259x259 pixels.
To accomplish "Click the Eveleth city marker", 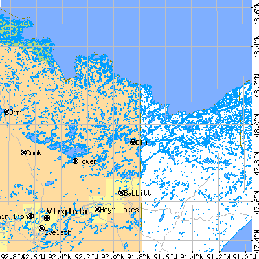I will coord(42,228).
